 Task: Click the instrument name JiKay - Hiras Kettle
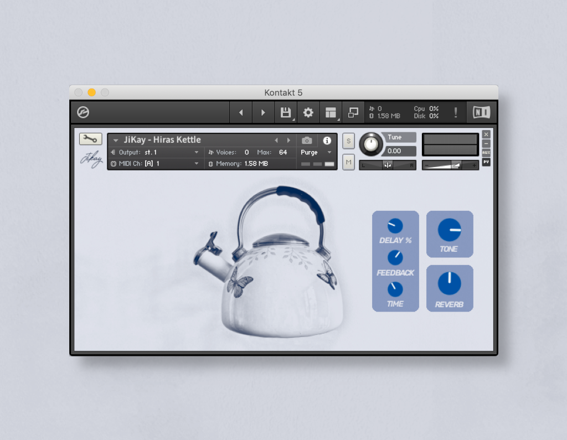click(x=162, y=140)
